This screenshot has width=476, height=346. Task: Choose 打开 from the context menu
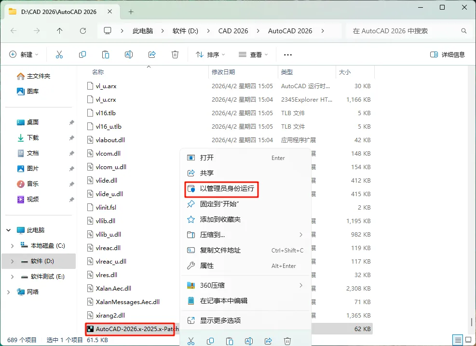(245, 158)
